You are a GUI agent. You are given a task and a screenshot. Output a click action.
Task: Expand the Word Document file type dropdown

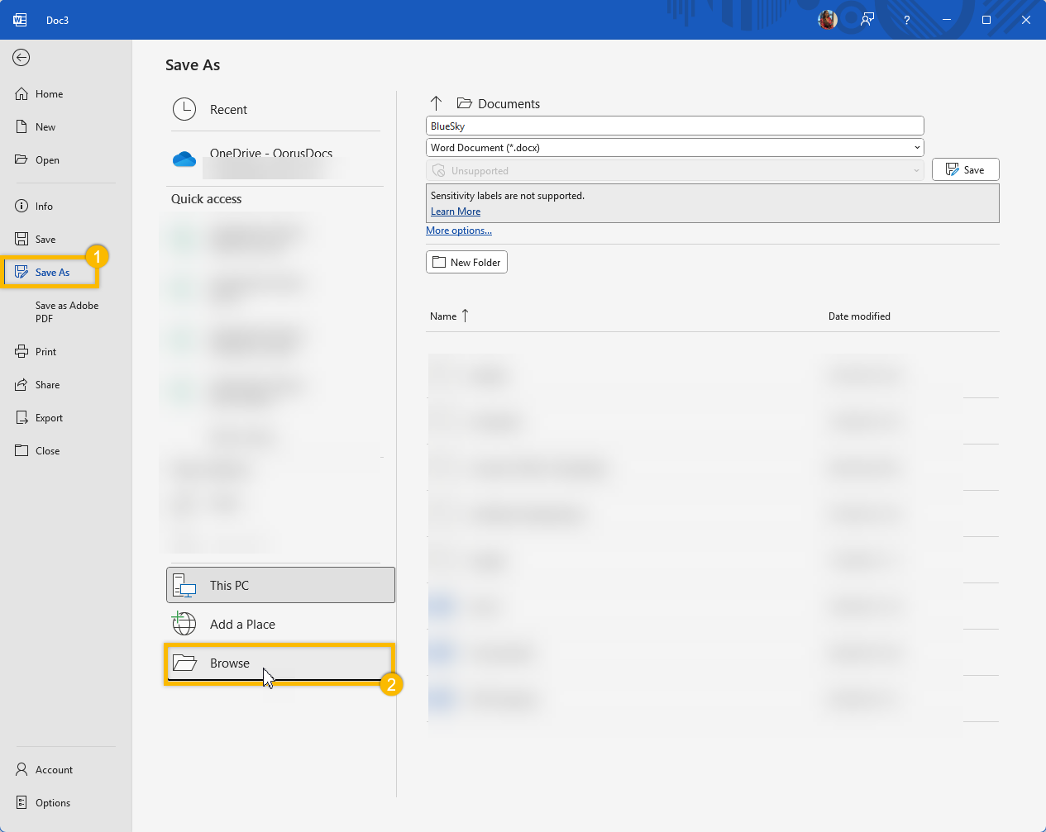tap(916, 148)
